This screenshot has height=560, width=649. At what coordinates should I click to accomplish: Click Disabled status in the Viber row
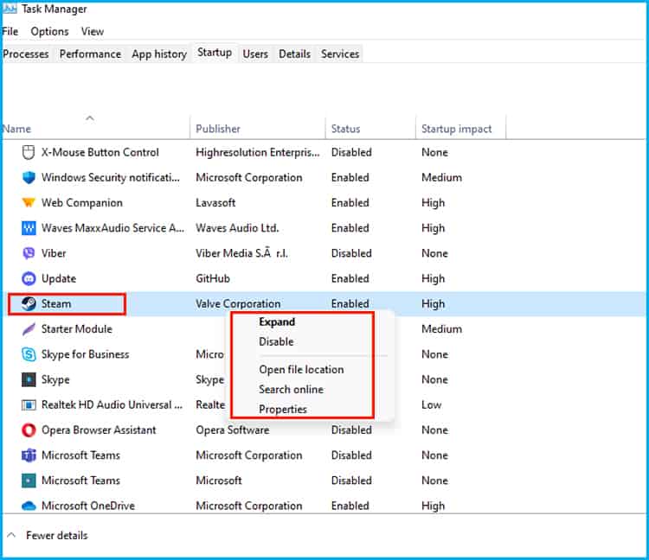[351, 253]
